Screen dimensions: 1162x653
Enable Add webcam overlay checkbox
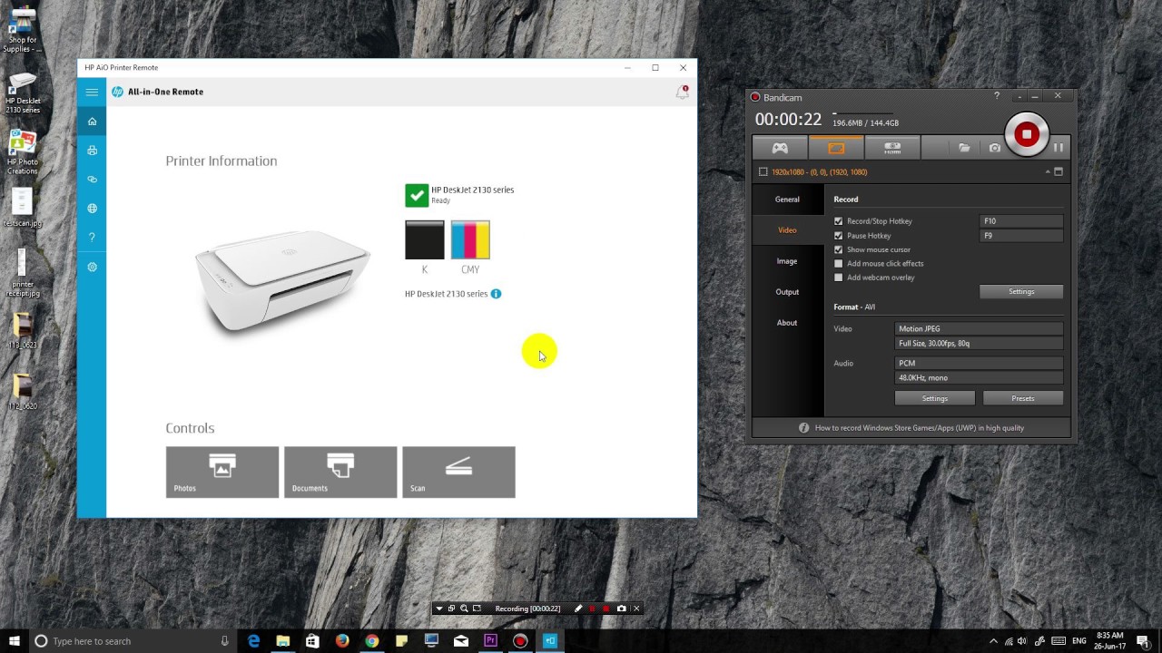tap(838, 278)
